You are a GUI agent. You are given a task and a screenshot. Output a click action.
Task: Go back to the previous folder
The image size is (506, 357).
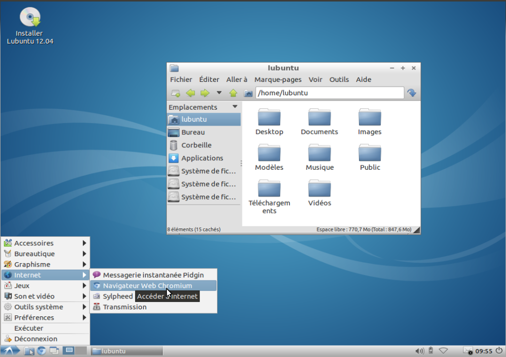click(190, 93)
